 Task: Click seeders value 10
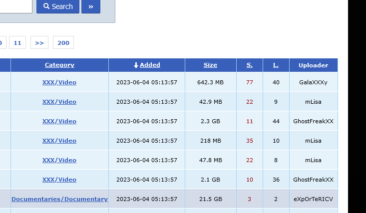250,180
